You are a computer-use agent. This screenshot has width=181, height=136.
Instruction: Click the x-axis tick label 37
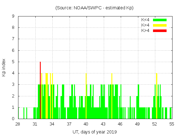pyautogui.click(x=69, y=124)
